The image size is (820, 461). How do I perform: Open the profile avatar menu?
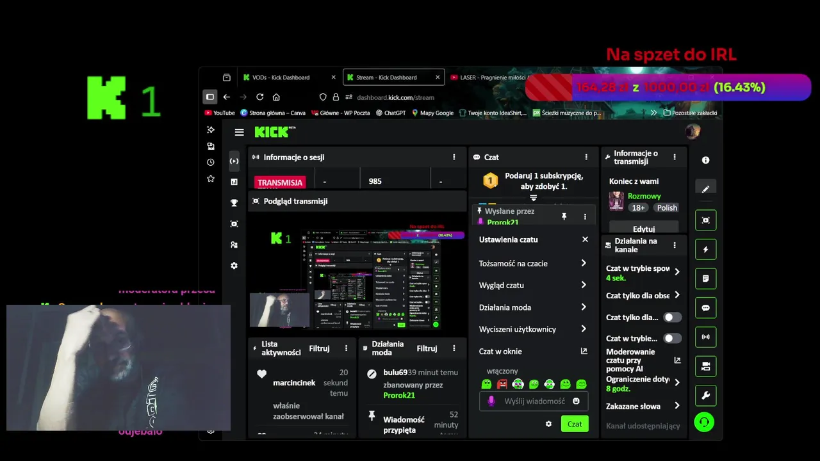[x=692, y=132]
